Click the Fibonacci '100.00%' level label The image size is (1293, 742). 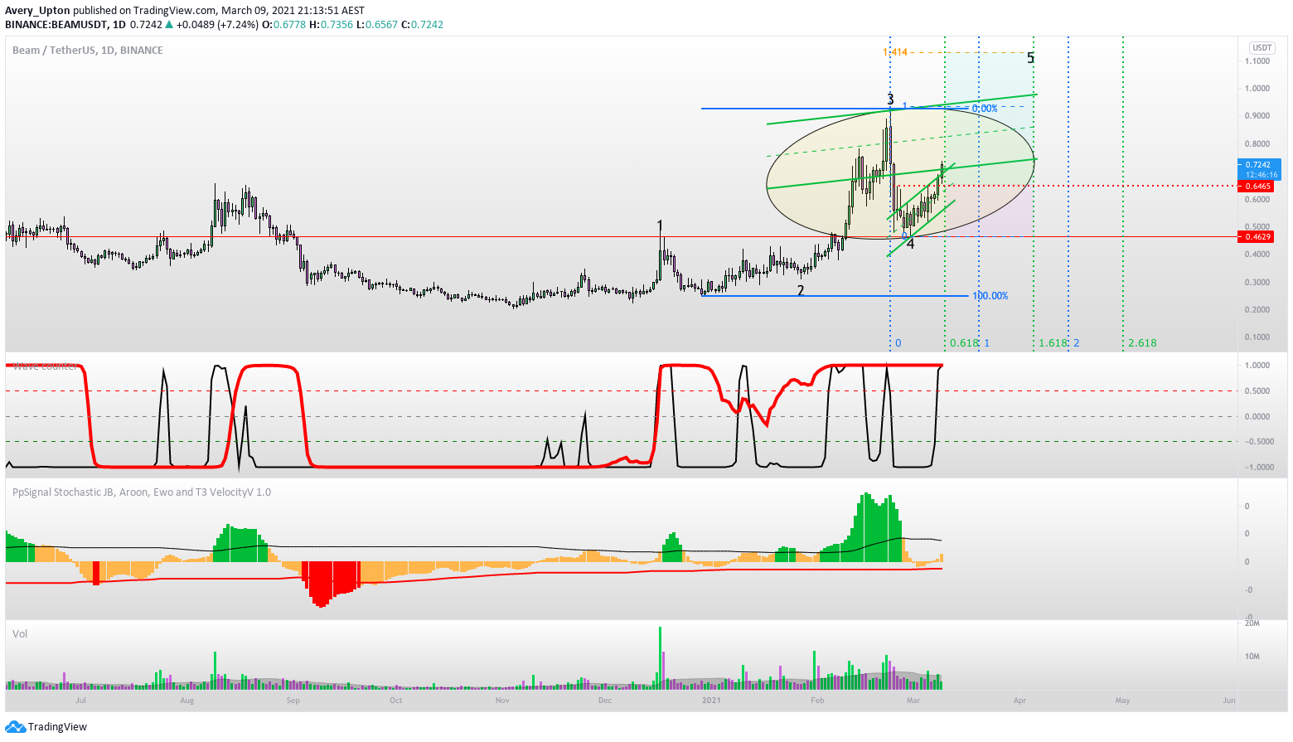(x=990, y=296)
